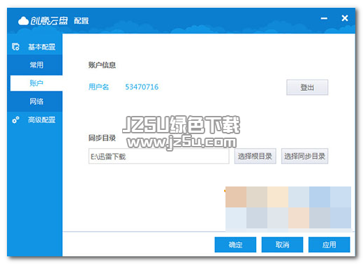Open the 网络 tab
The height and width of the screenshot is (264, 363).
tap(36, 101)
